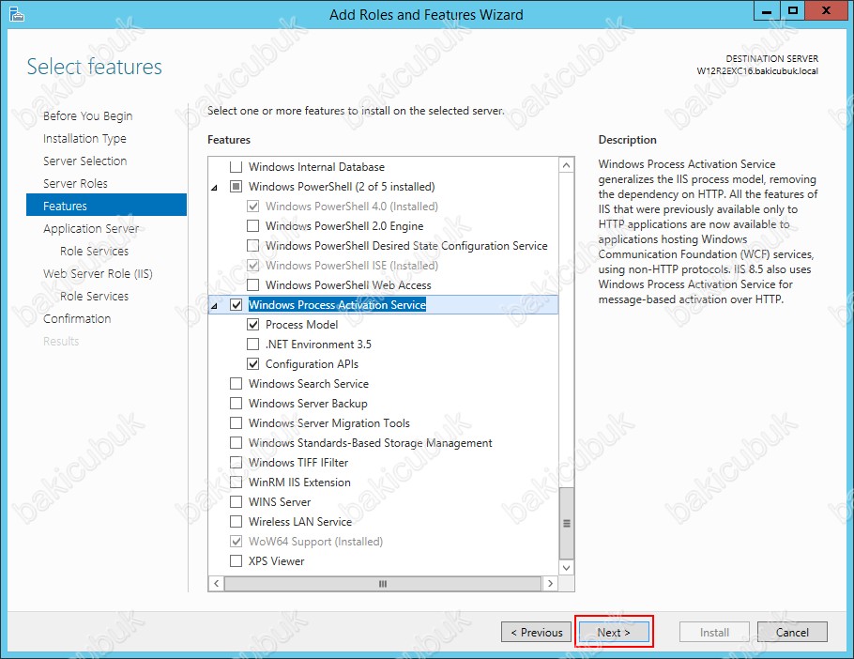Click the horizontal scroll left arrow
The height and width of the screenshot is (659, 854).
click(216, 584)
